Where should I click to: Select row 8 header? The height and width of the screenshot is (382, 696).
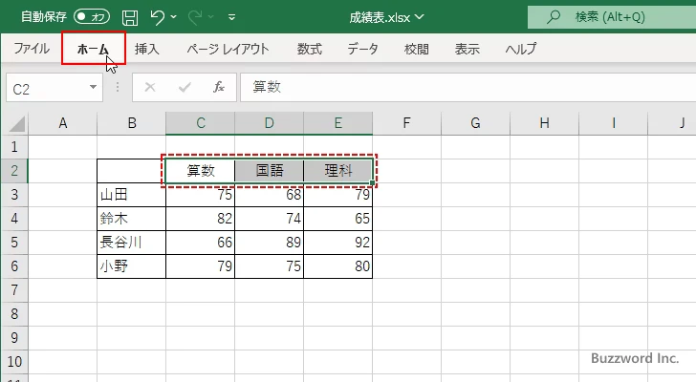[14, 314]
